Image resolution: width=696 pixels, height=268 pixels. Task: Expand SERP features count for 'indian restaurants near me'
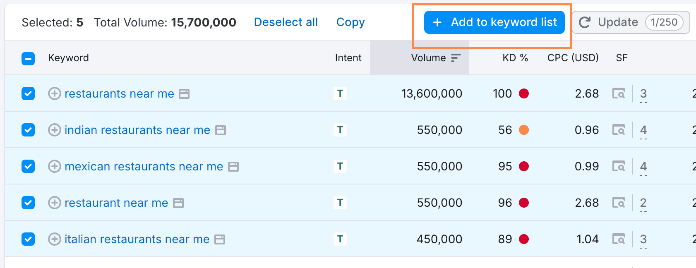tap(643, 130)
